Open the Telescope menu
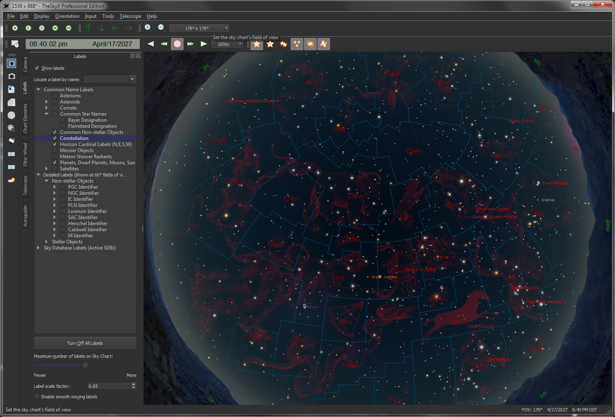615x417 pixels. (x=130, y=16)
